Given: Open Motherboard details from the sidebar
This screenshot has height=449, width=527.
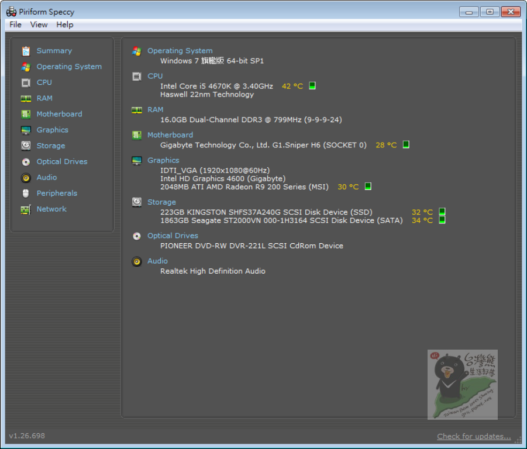Looking at the screenshot, I should 59,114.
